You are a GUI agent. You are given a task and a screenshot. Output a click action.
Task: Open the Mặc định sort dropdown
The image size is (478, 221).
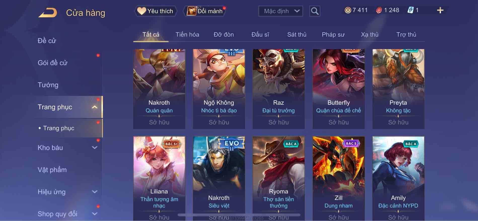tap(281, 11)
